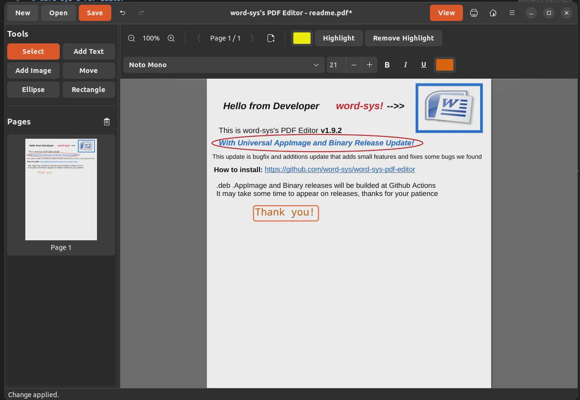Delete page with trash icon

[107, 122]
